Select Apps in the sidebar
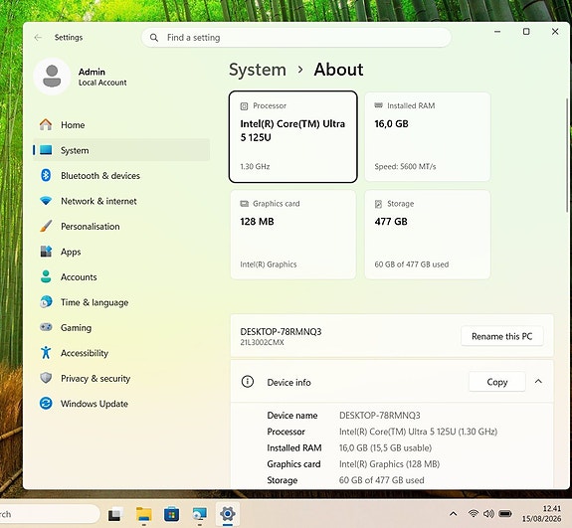The width and height of the screenshot is (572, 528). (x=121, y=252)
